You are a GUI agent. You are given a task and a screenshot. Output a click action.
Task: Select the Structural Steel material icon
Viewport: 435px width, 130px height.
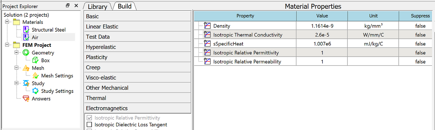click(26, 30)
